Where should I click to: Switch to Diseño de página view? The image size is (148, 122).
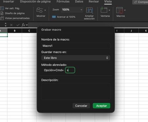tap(15, 13)
